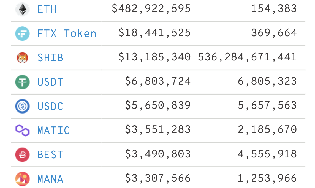Viewport: 315px width, 188px height.
Task: Click the purple Polygon MATIC icon
Action: 22,130
